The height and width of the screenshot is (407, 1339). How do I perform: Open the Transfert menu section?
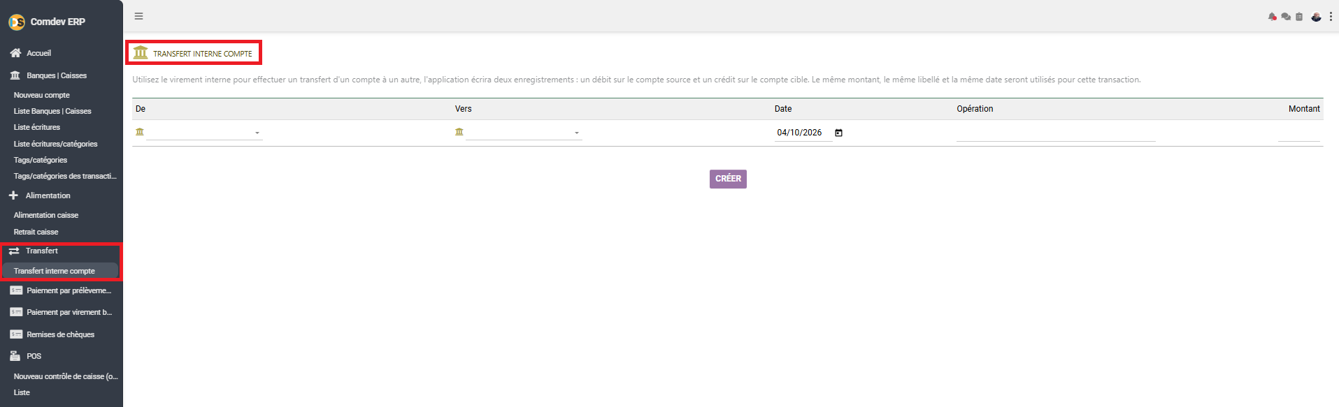(x=42, y=251)
